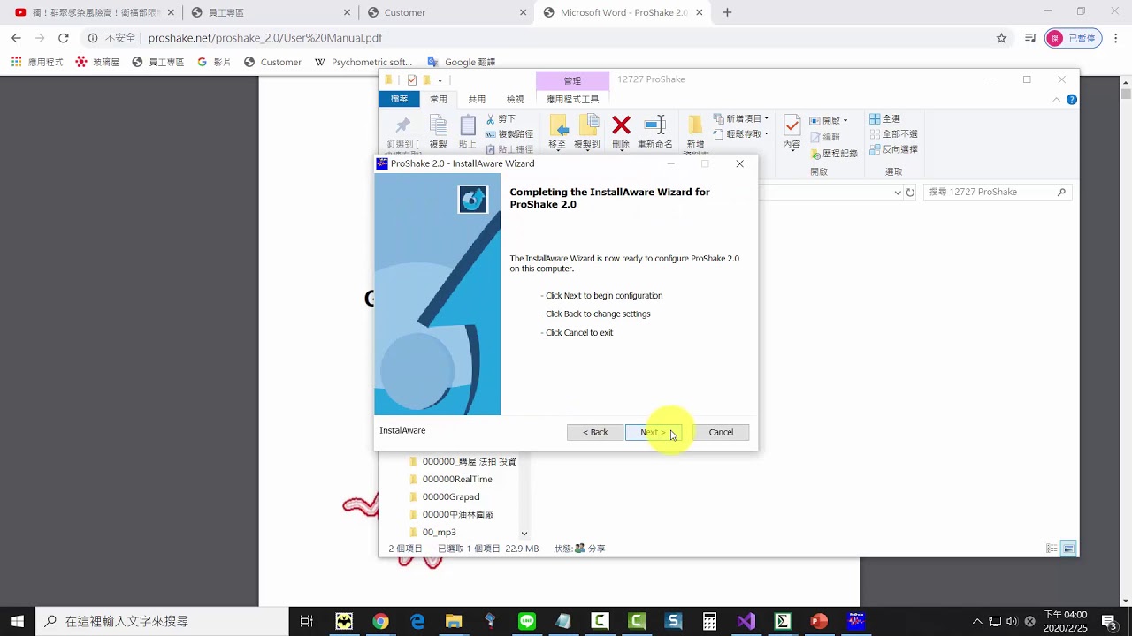Open Explorer help with the blue question icon
Image resolution: width=1132 pixels, height=636 pixels.
[1072, 100]
